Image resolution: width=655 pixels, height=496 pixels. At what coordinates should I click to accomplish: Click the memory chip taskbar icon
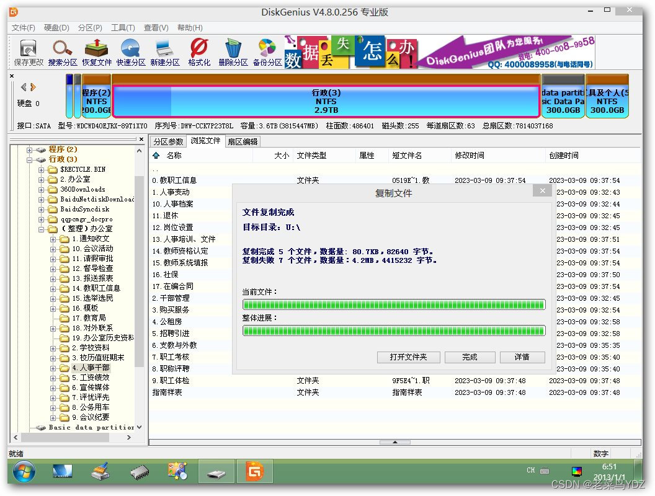(140, 472)
